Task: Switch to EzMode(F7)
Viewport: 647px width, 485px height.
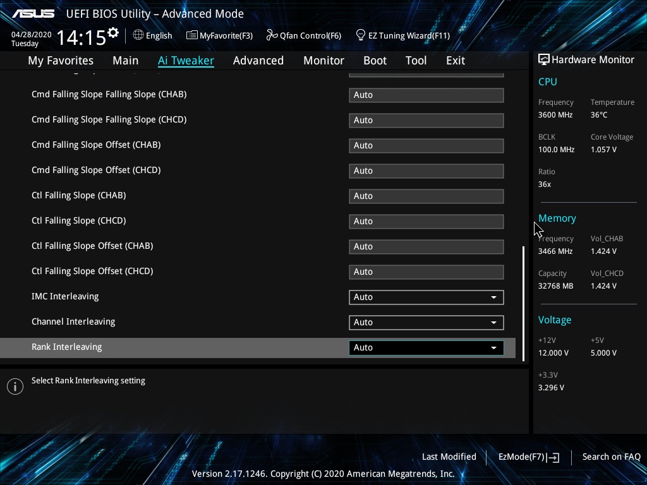Action: [x=529, y=457]
